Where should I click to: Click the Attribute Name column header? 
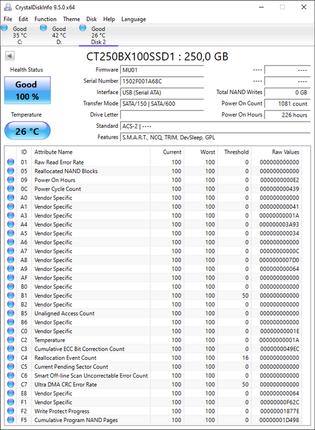(x=91, y=152)
